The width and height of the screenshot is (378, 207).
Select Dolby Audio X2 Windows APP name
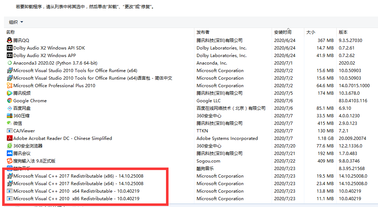45,55
